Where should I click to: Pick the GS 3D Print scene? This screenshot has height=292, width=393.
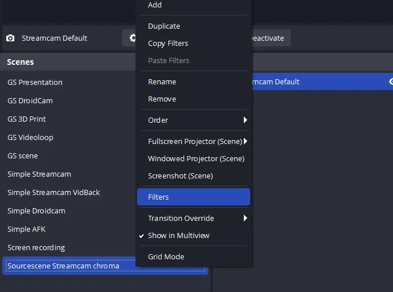click(27, 119)
